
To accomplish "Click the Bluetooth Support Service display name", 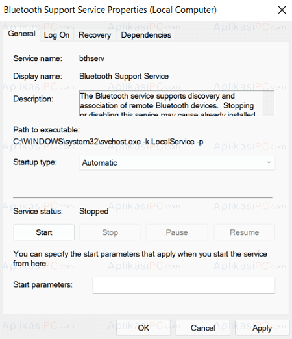I will click(x=124, y=76).
